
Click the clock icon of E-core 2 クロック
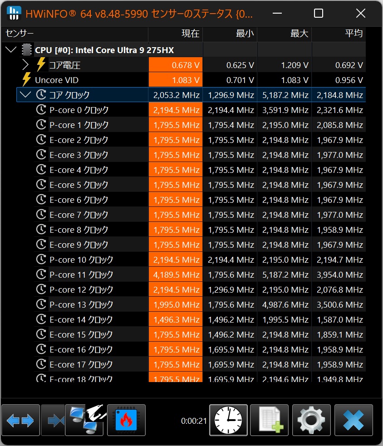tap(41, 140)
